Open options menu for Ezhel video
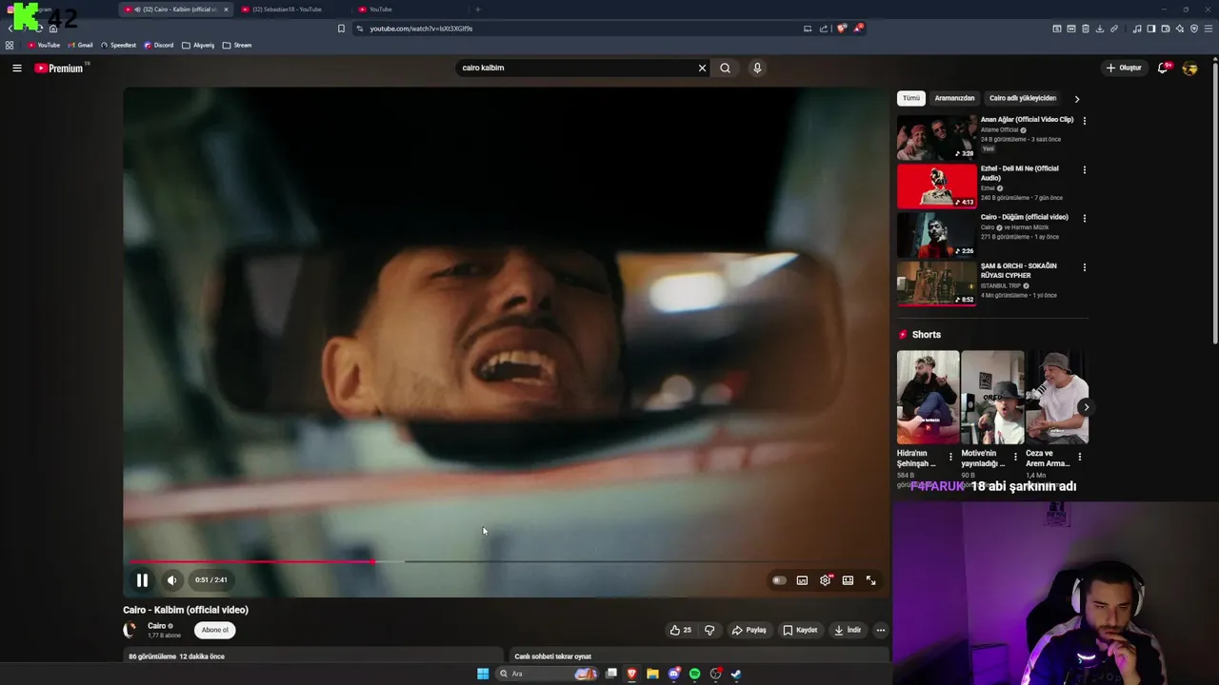Image resolution: width=1219 pixels, height=685 pixels. (1084, 169)
